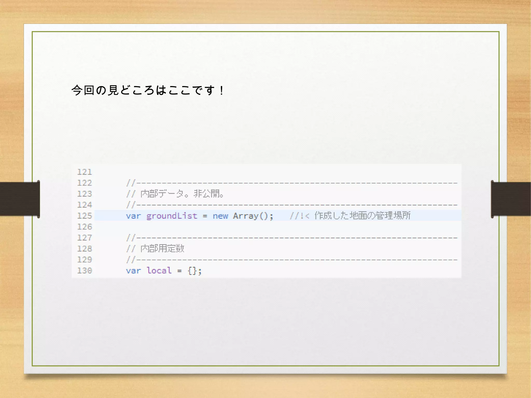Click the 'var' keyword on line 130
Screen dimensions: 531x398
coord(134,271)
